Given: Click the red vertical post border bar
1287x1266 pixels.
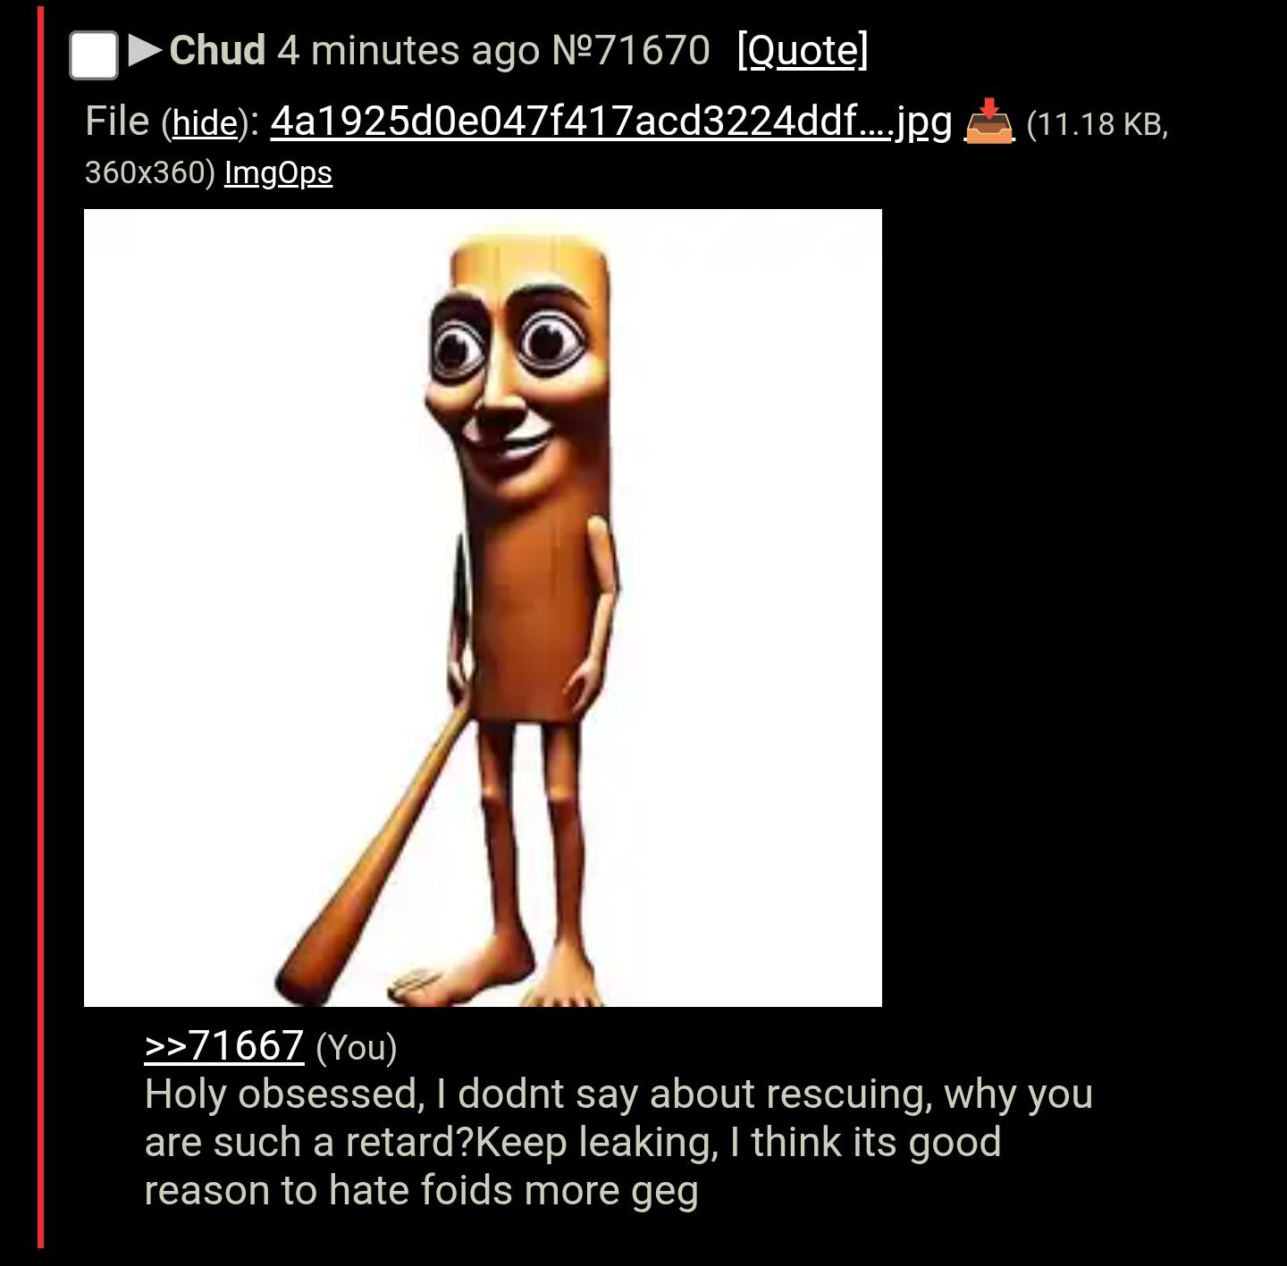Looking at the screenshot, I should click(x=40, y=625).
